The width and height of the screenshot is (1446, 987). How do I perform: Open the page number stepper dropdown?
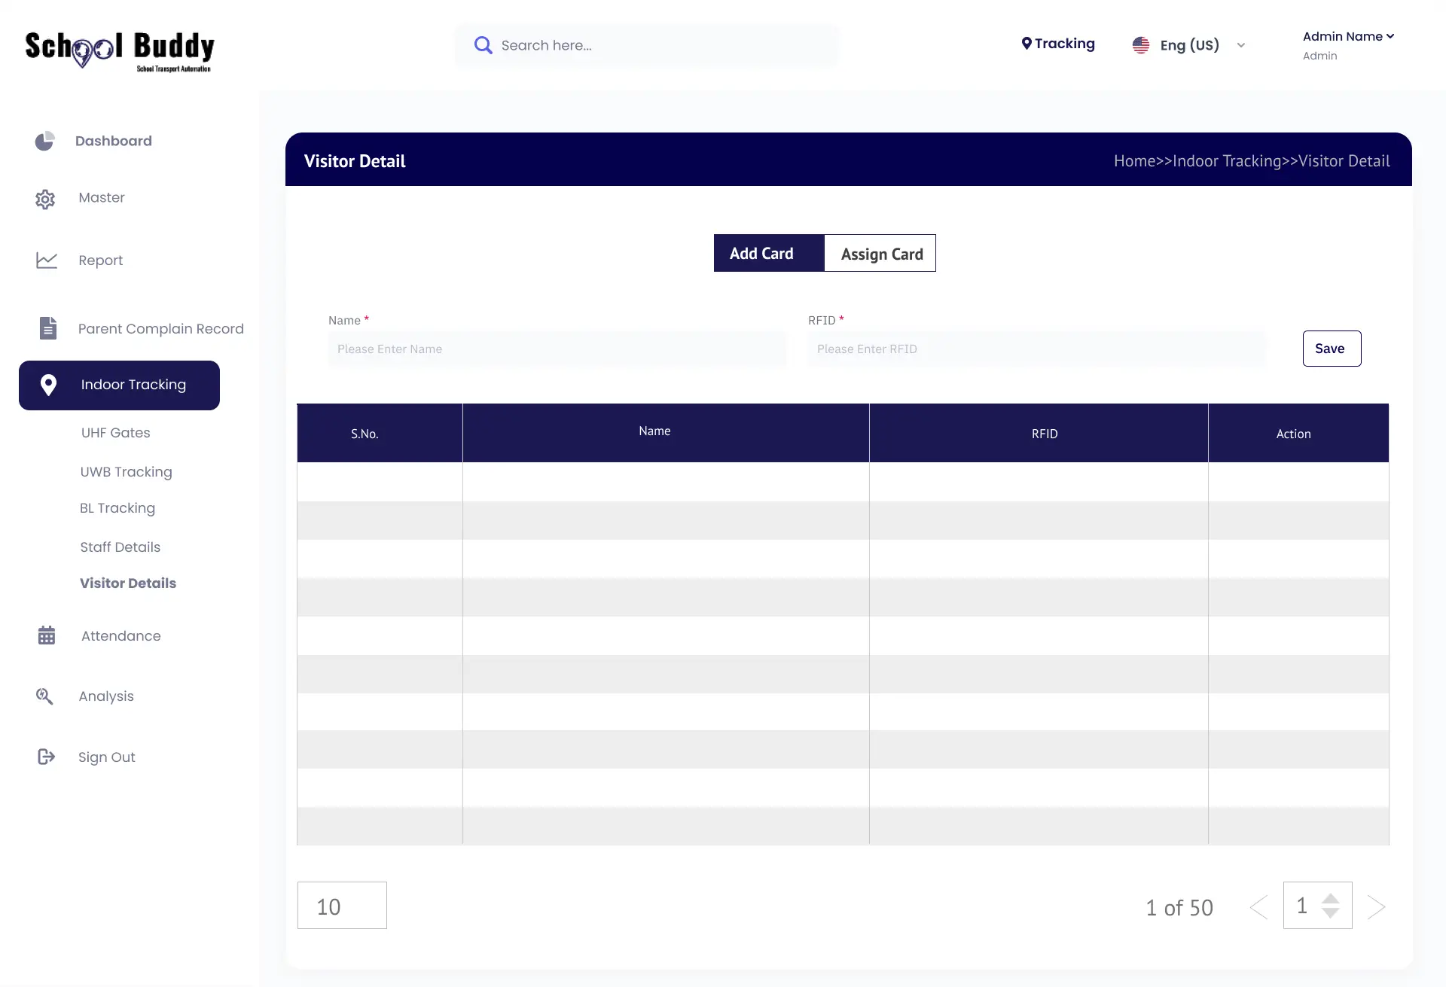1332,906
